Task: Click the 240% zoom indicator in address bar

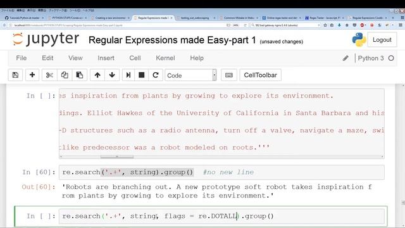Action: pyautogui.click(x=236, y=25)
